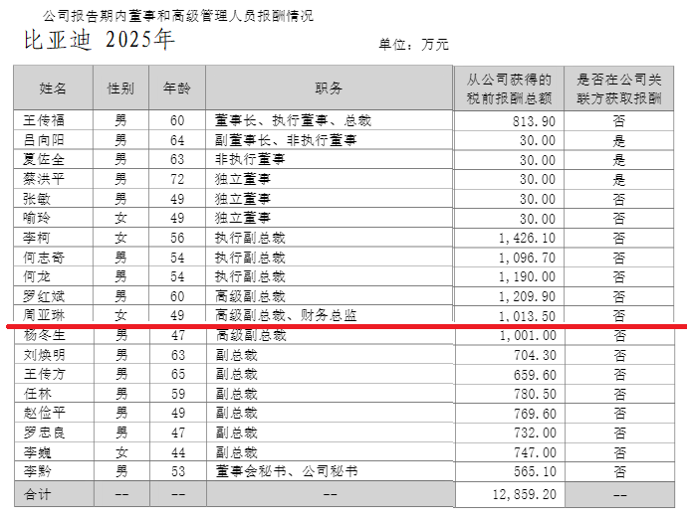
Task: Click the total row label 合计
Action: click(x=38, y=494)
